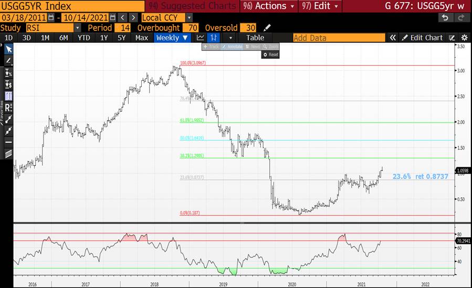Select the horizontal line tool
Viewport: 472px width, 288px height.
[8, 142]
